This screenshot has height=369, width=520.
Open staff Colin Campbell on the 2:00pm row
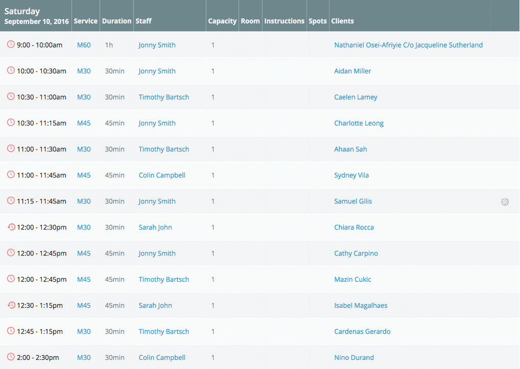coord(162,358)
